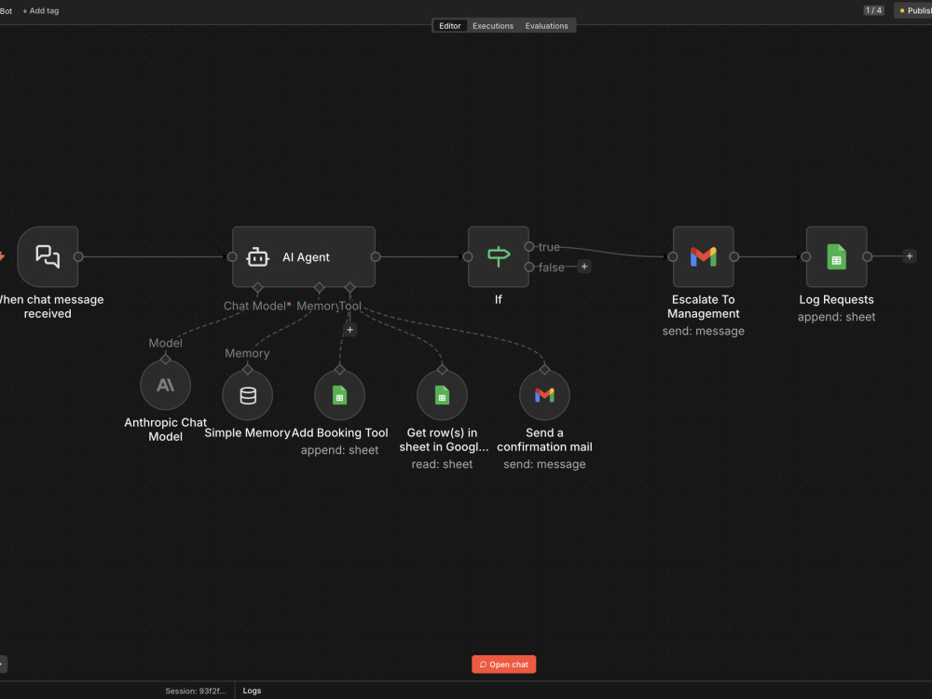The height and width of the screenshot is (699, 932).
Task: Click the AI Agent Chat Model connector diamond
Action: (x=257, y=288)
